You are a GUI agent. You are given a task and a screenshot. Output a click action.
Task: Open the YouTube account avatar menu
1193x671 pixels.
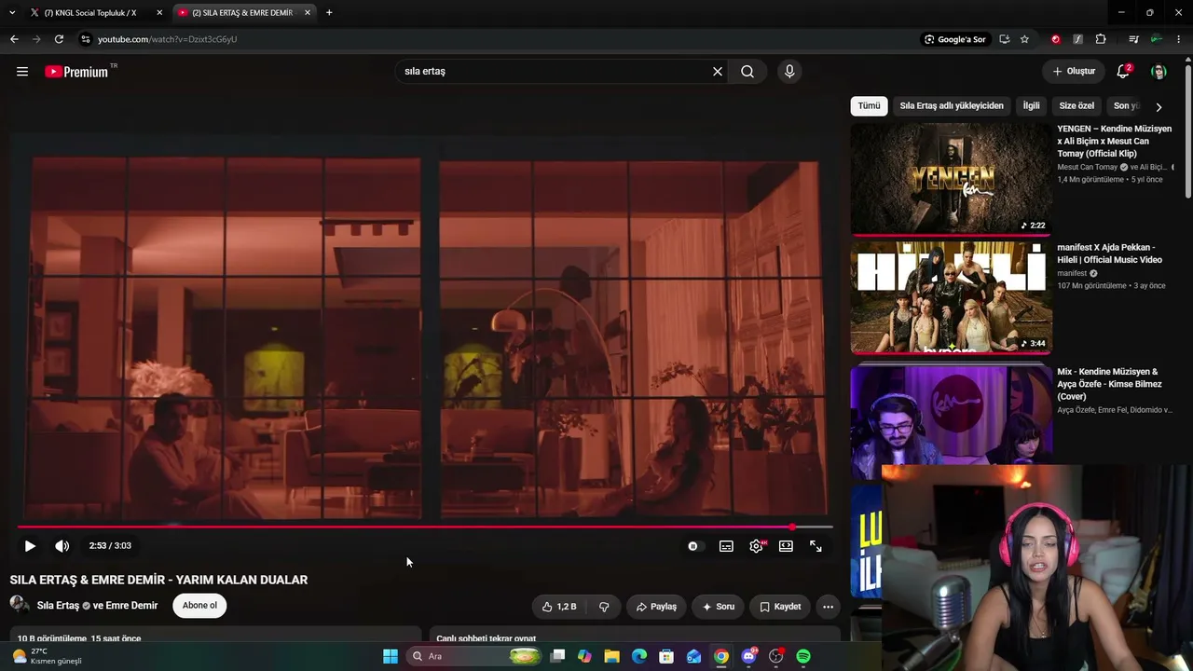click(1159, 72)
